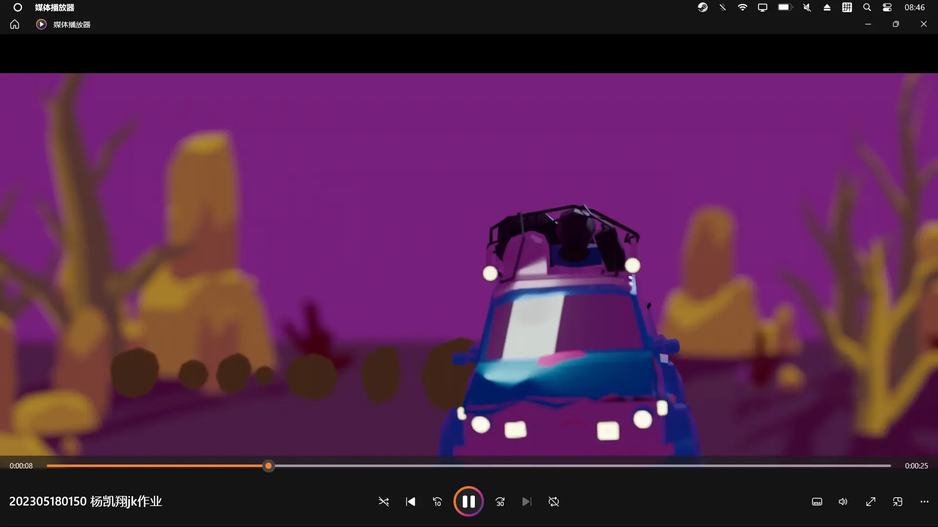Go to previous track

410,502
